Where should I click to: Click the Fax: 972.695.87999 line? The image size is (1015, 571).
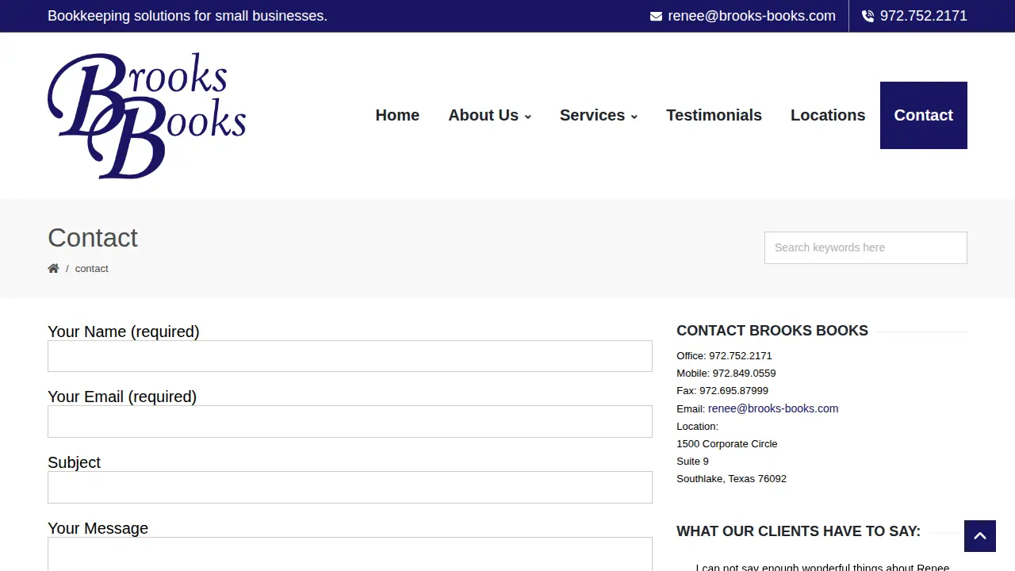tap(722, 391)
